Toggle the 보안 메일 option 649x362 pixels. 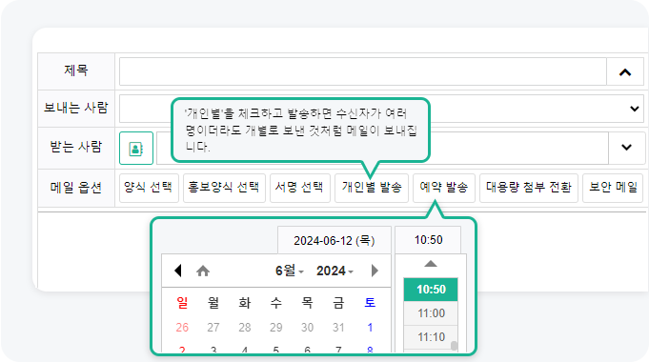613,188
